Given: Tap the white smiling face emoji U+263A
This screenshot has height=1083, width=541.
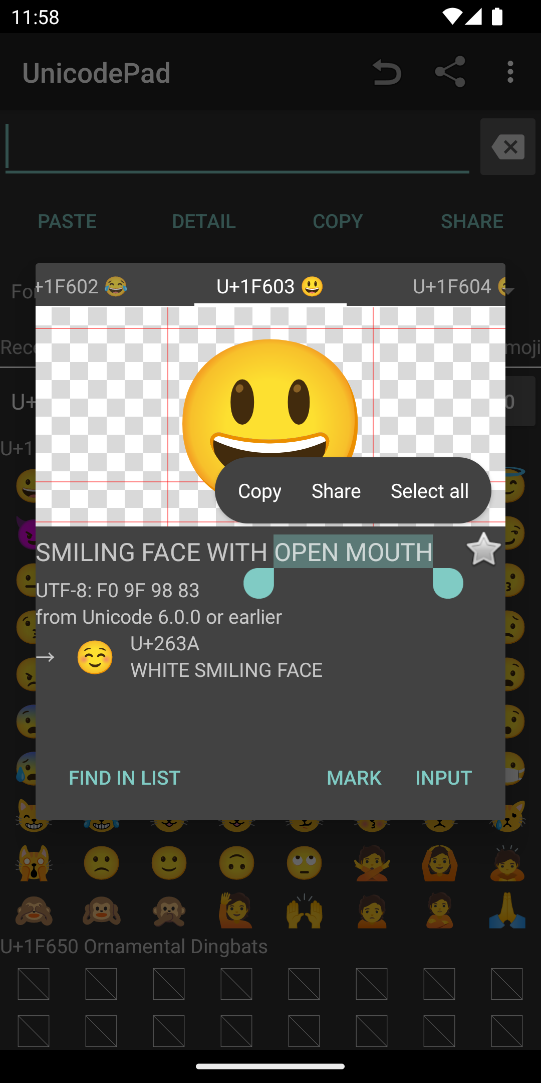Looking at the screenshot, I should [95, 657].
